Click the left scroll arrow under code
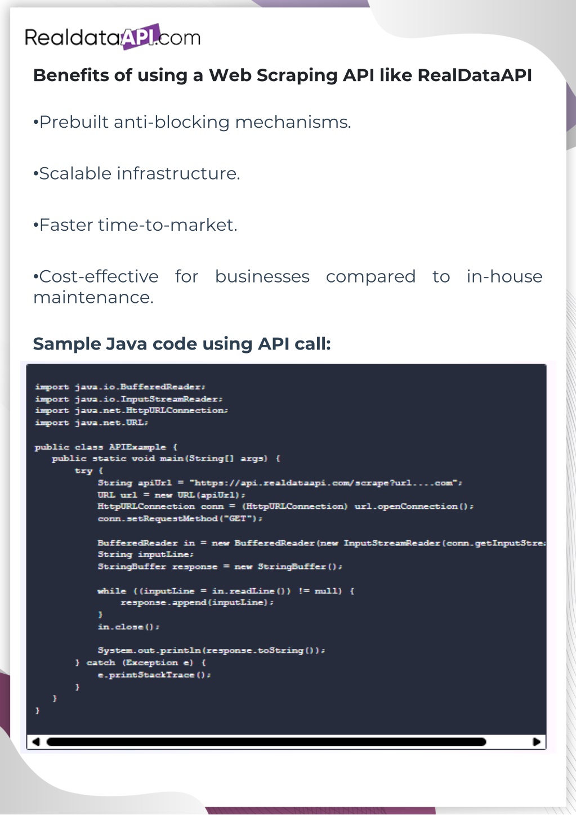Viewport: 576px width, 815px height. (36, 741)
